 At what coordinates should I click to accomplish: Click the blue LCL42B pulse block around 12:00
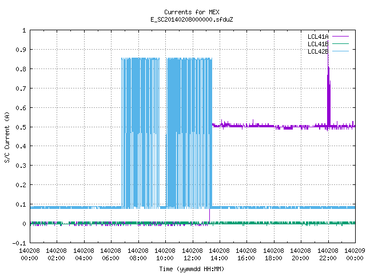189,133
